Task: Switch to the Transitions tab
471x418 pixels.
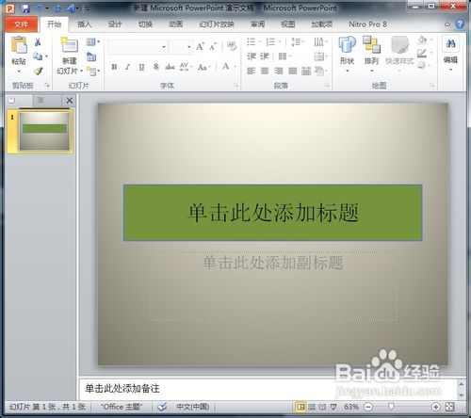Action: (145, 24)
